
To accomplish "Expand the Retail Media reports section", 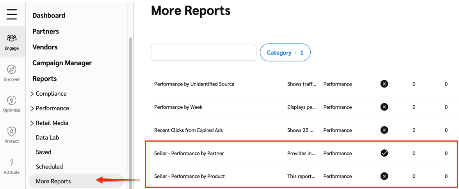I will tap(32, 123).
